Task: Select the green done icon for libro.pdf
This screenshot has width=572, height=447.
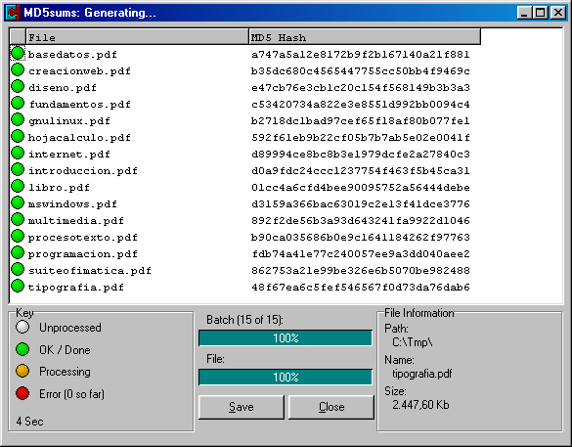Action: tap(18, 186)
